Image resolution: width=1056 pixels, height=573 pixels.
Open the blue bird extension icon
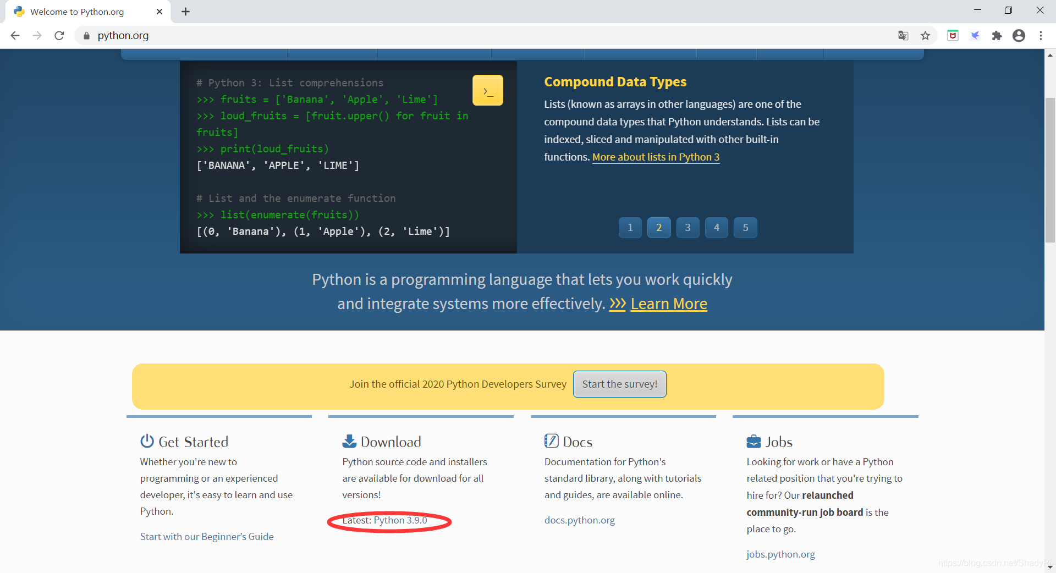(975, 35)
